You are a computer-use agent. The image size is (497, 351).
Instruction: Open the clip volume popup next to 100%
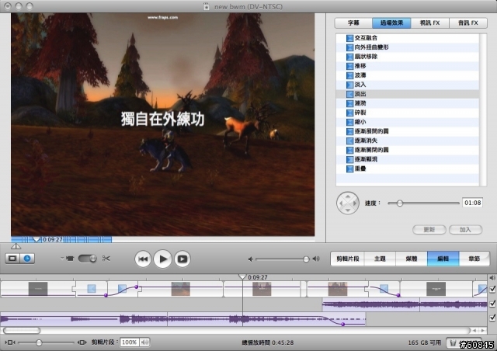tap(145, 342)
